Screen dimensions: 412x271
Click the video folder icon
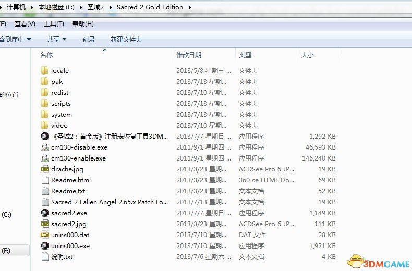(x=45, y=125)
